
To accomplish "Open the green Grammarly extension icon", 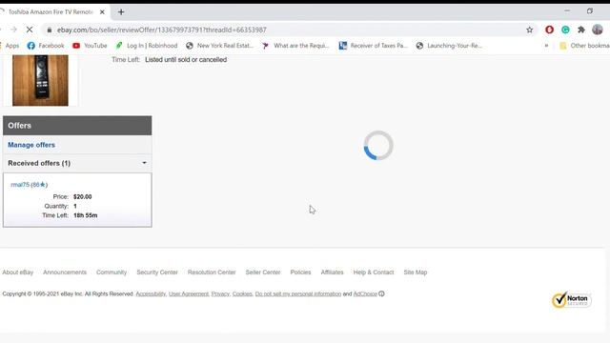I will tap(565, 30).
